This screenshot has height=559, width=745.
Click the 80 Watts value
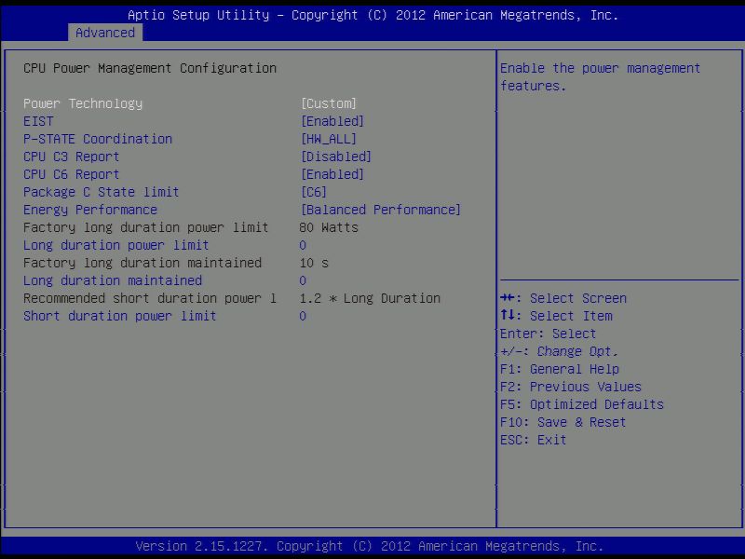pyautogui.click(x=329, y=227)
